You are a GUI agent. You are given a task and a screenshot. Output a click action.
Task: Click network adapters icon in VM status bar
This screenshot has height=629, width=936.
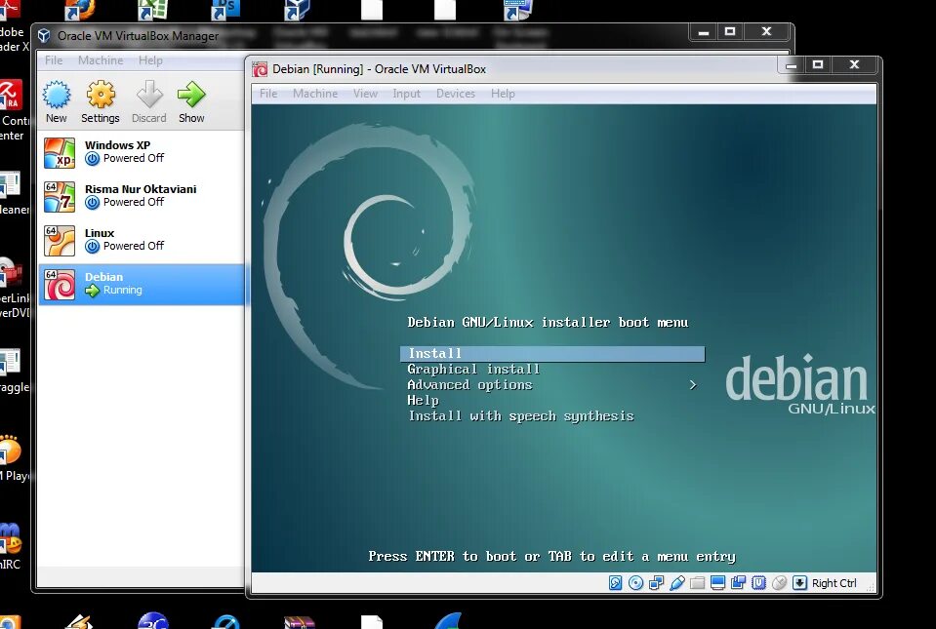point(656,583)
